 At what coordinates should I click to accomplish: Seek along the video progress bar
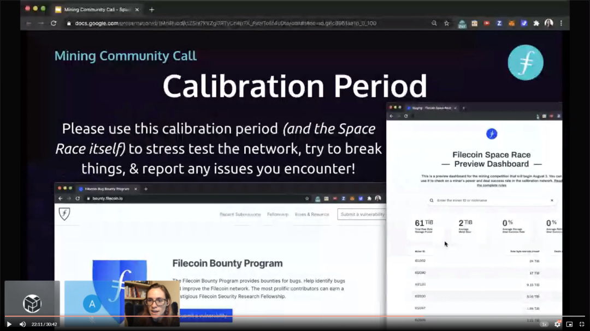tap(295, 316)
